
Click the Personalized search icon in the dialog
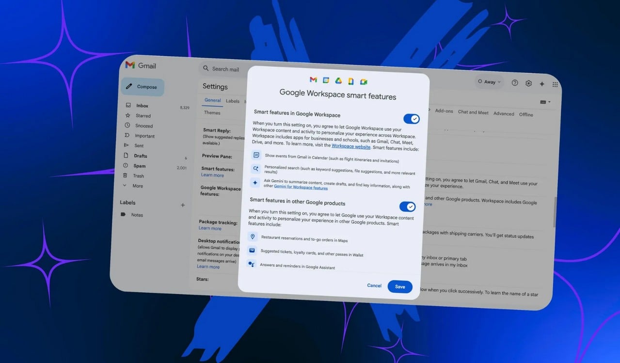(255, 169)
